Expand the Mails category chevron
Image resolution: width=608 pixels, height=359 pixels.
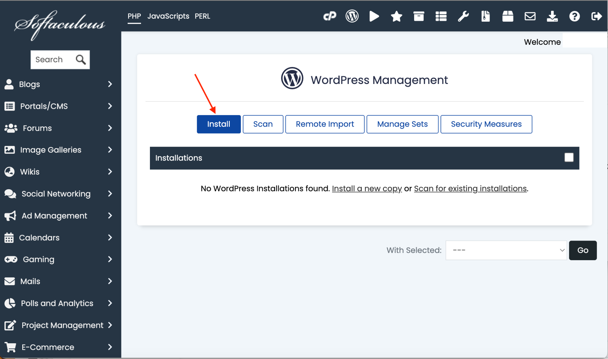click(x=110, y=281)
